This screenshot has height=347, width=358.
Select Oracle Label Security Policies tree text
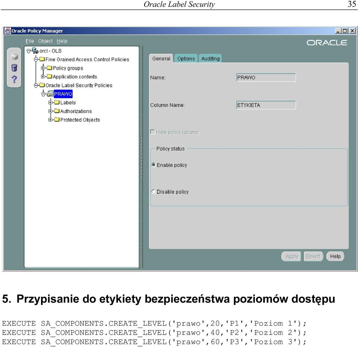[x=79, y=85]
